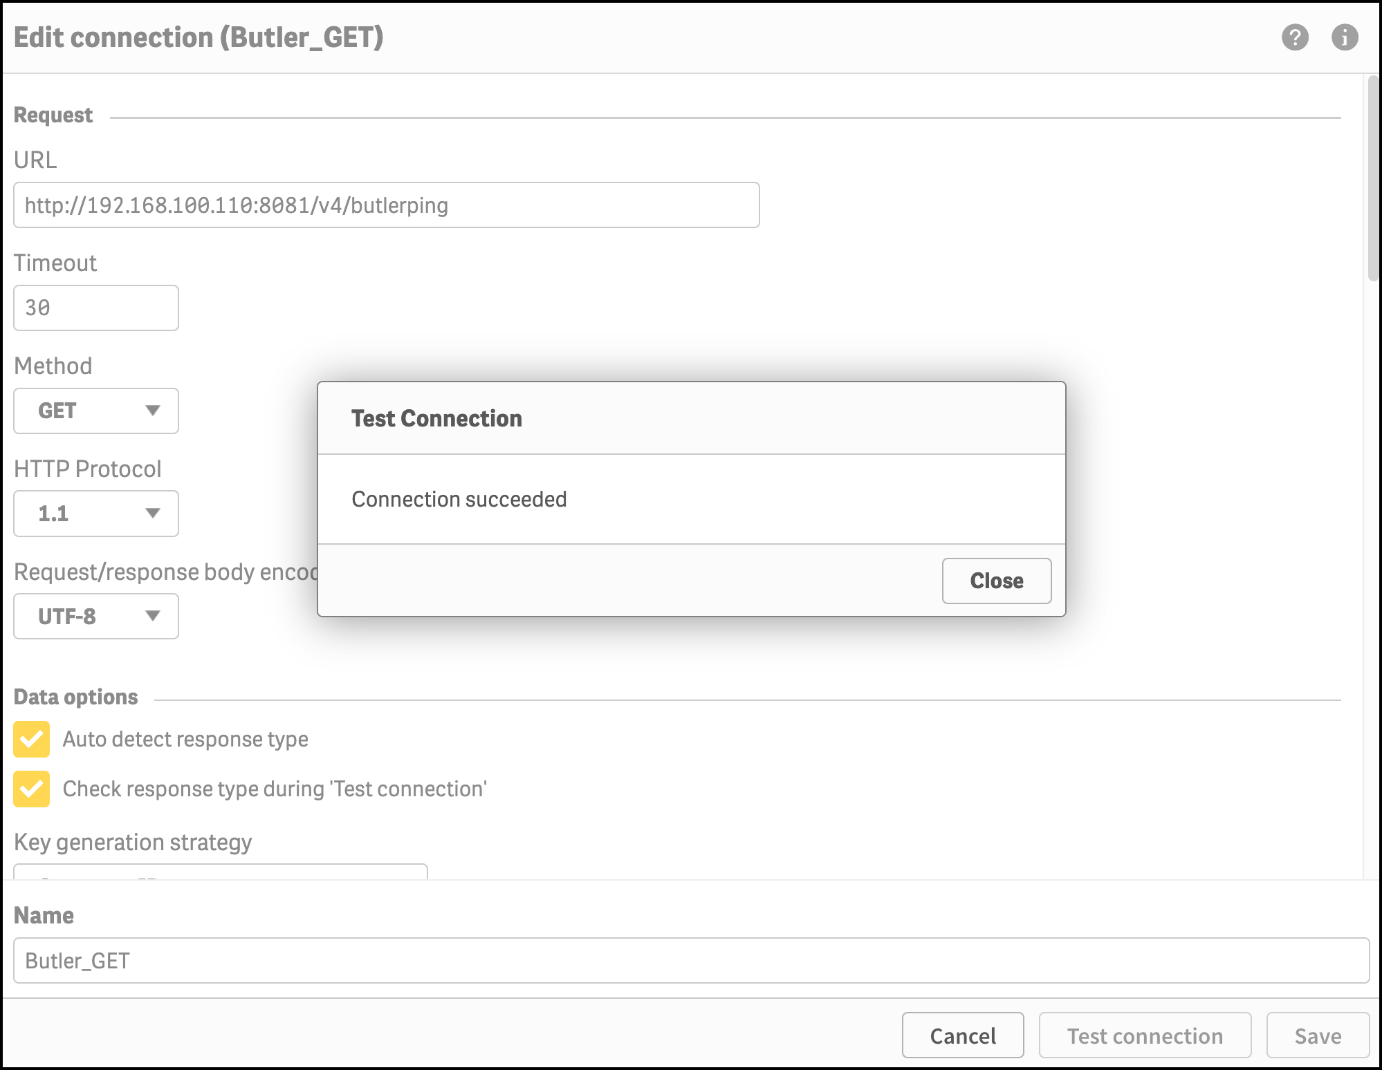
Task: Open the Key generation strategy dropdown
Action: click(x=220, y=871)
